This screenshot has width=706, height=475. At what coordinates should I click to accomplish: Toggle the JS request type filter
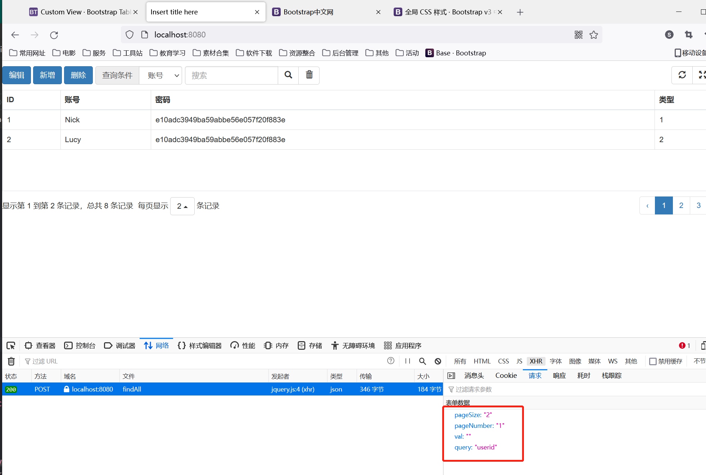[519, 361]
